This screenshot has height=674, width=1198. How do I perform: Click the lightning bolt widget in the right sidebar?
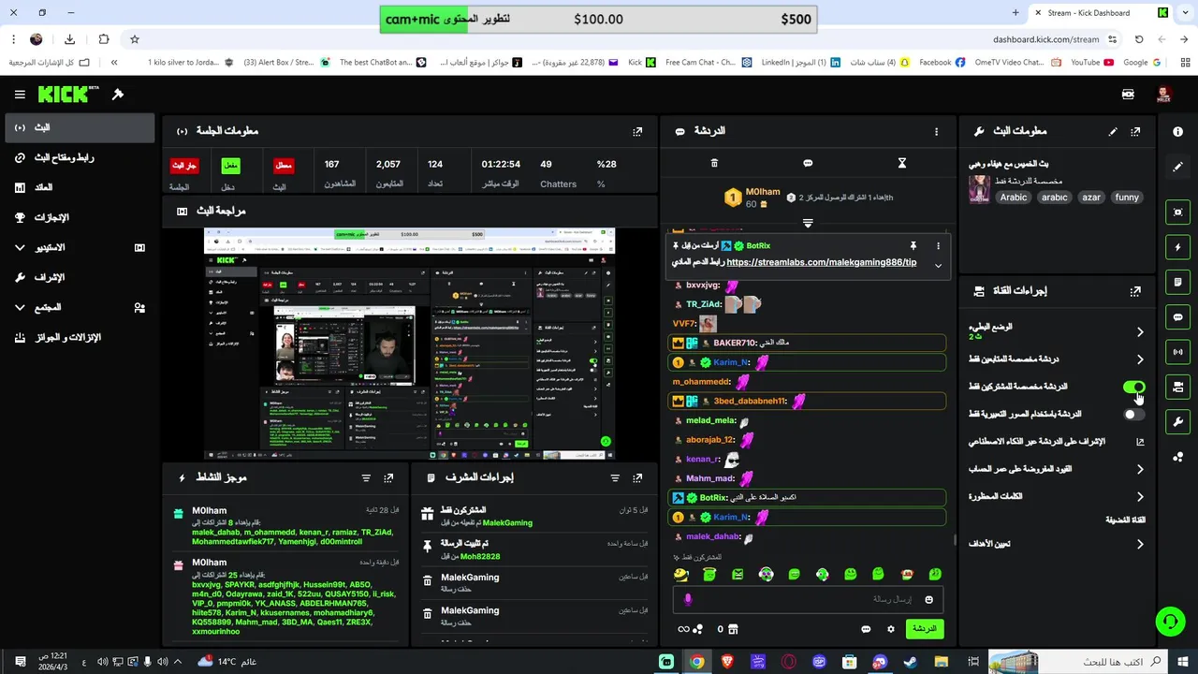1177,247
